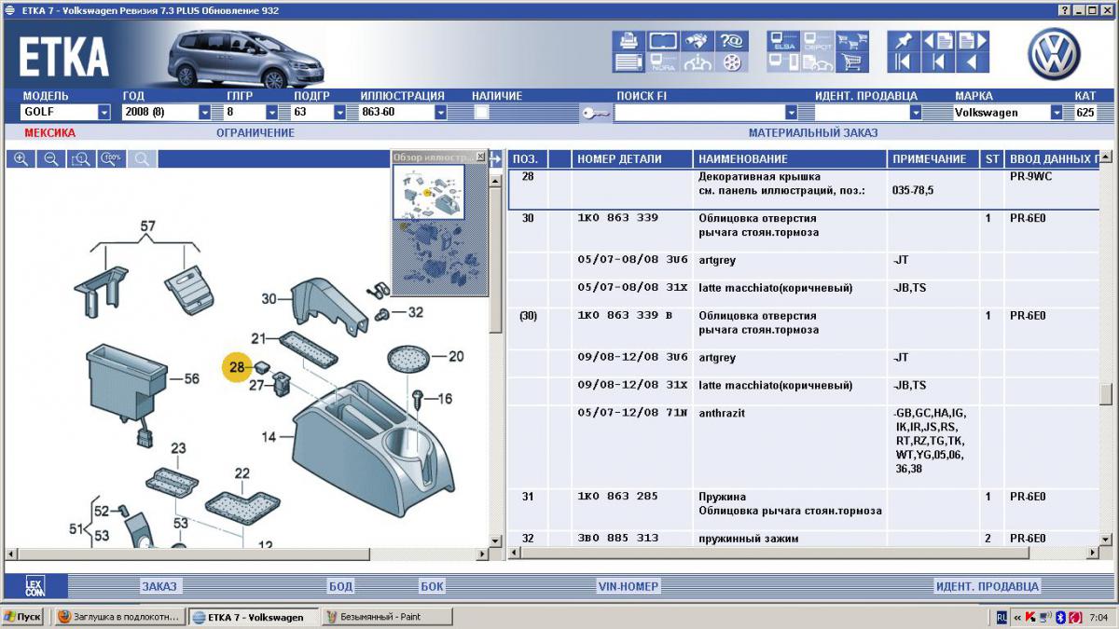Open the ИДЕНТ. ПРОДАВЦА dropdown arrow
1119x629 pixels.
pyautogui.click(x=916, y=113)
